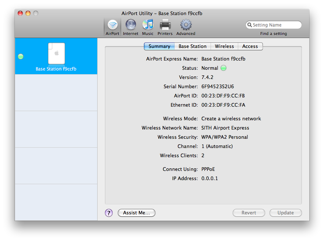The image size is (324, 241).
Task: Click channel value 1 (Automatic)
Action: point(217,147)
